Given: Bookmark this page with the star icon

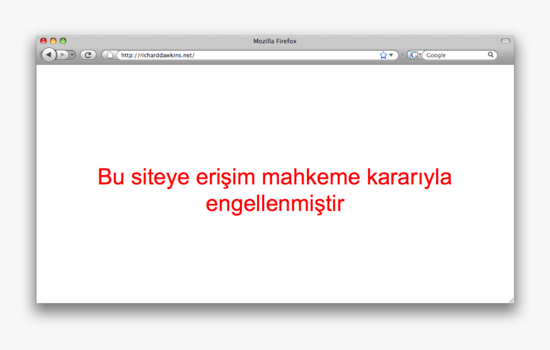Looking at the screenshot, I should pyautogui.click(x=383, y=55).
